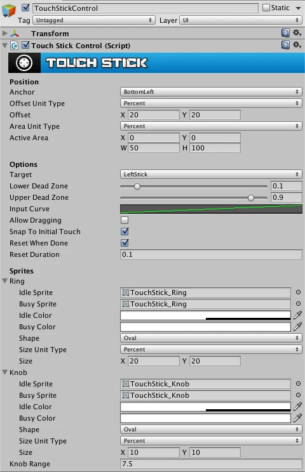Select Ring Idle Sprite TouchStick_Ring field
The width and height of the screenshot is (305, 472).
205,292
